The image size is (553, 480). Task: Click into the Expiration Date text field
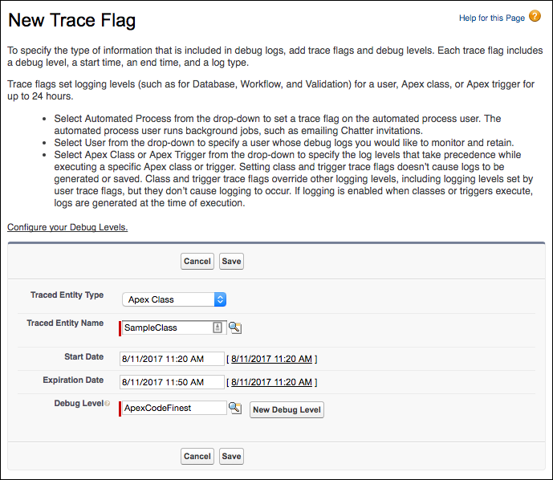(x=172, y=382)
